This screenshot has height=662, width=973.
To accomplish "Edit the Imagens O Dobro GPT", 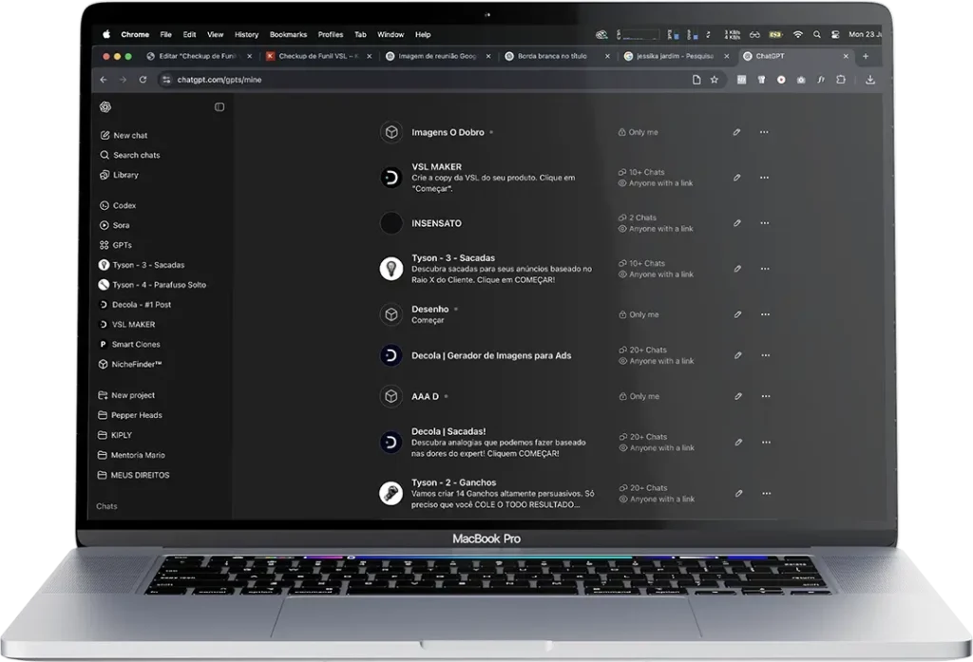I will coord(736,132).
